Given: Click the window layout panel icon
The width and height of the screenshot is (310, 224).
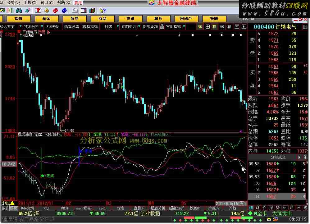Looking at the screenshot, I should coord(84,10).
